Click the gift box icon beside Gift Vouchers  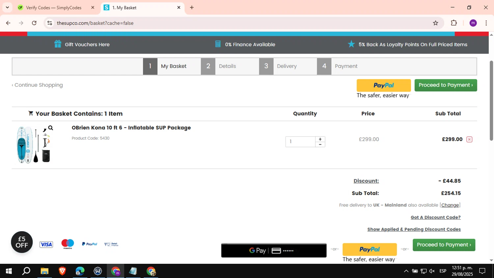58,44
